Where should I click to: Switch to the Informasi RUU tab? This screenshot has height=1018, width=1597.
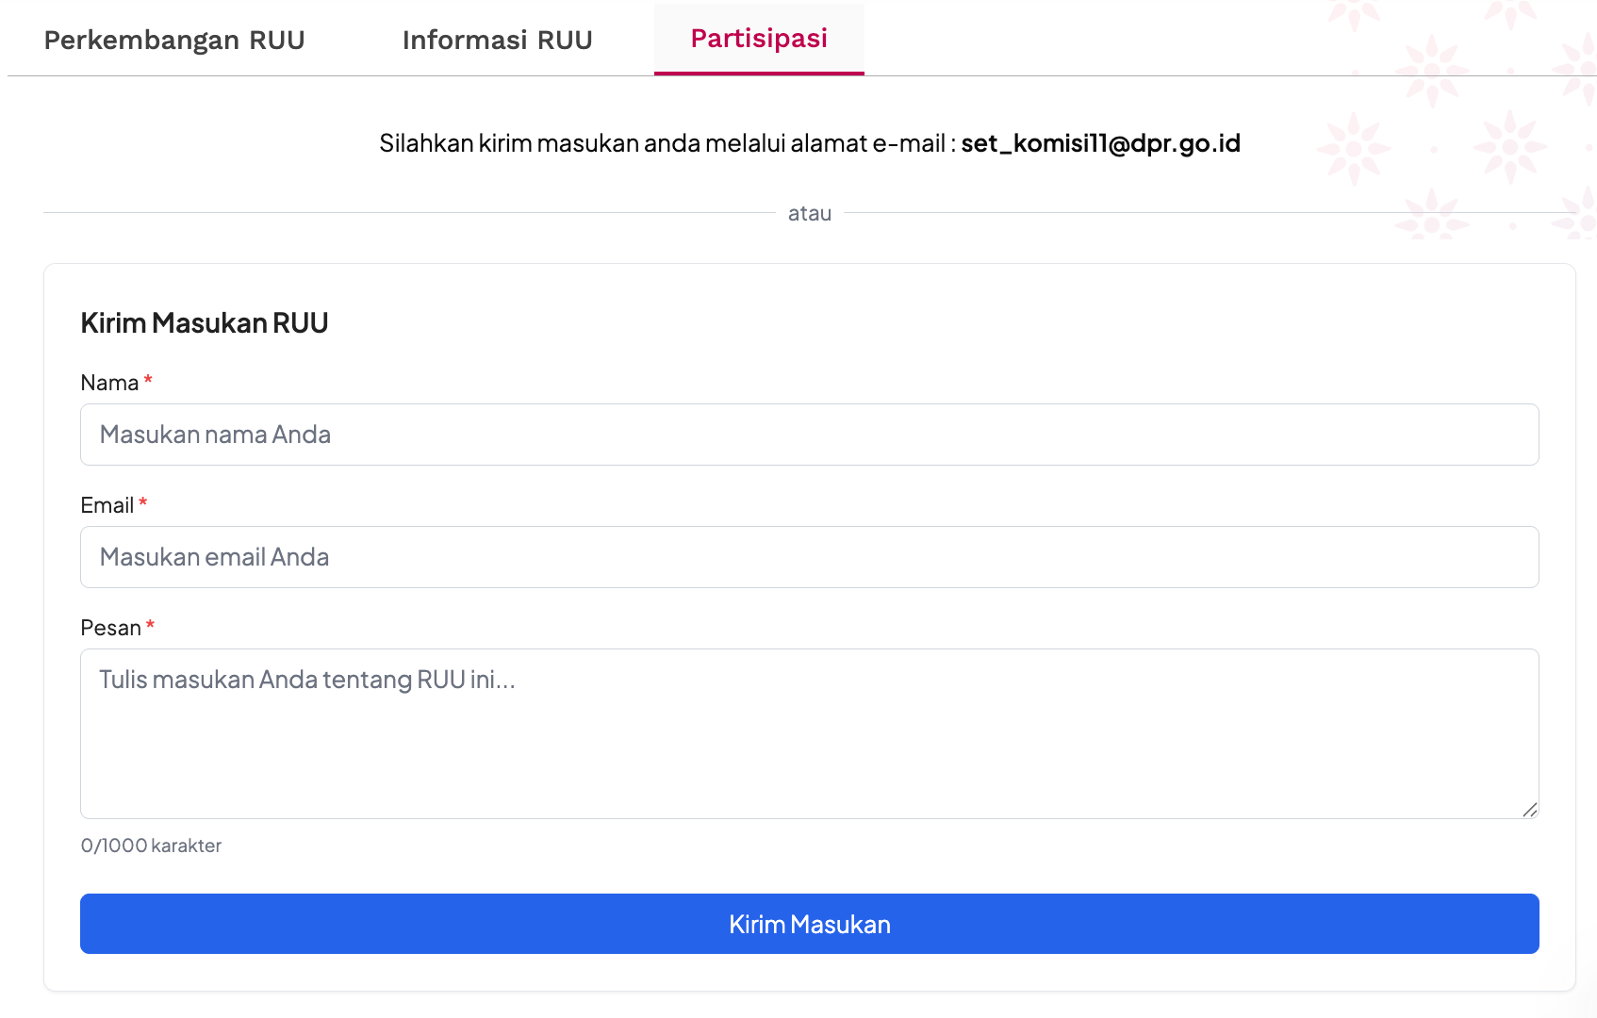pos(497,40)
